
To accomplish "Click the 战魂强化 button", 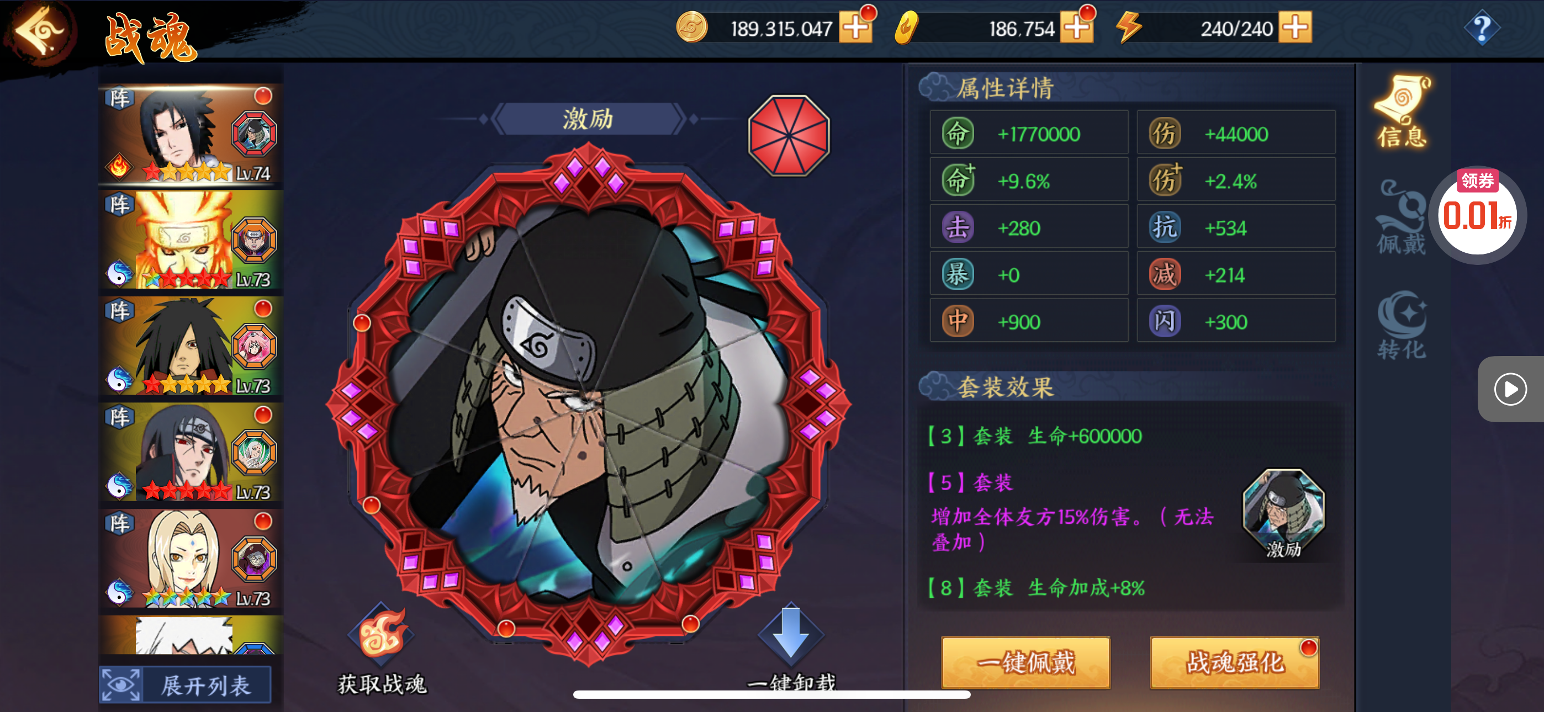I will [1235, 662].
